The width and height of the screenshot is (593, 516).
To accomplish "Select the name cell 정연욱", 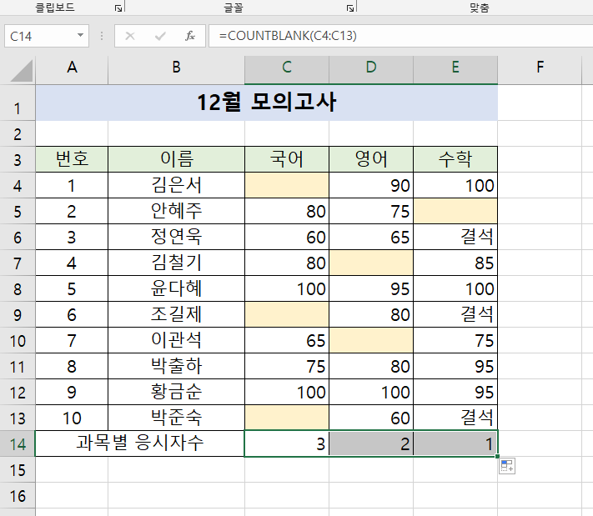I will pos(176,237).
